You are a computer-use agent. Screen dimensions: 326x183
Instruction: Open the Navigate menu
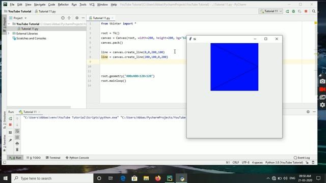[x=40, y=5]
